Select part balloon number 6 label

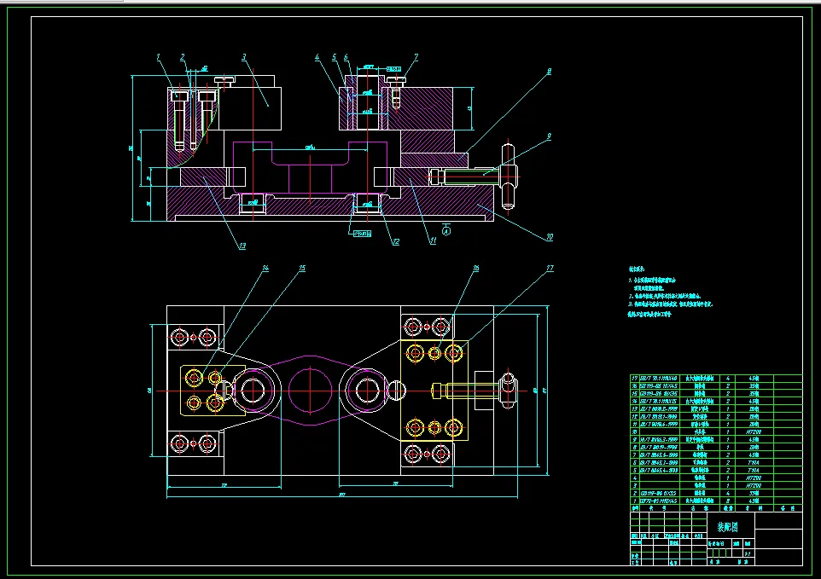(346, 57)
